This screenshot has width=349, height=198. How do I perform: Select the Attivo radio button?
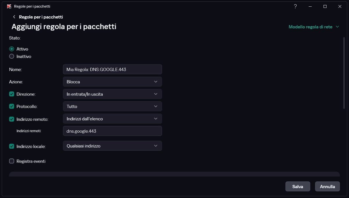12,49
